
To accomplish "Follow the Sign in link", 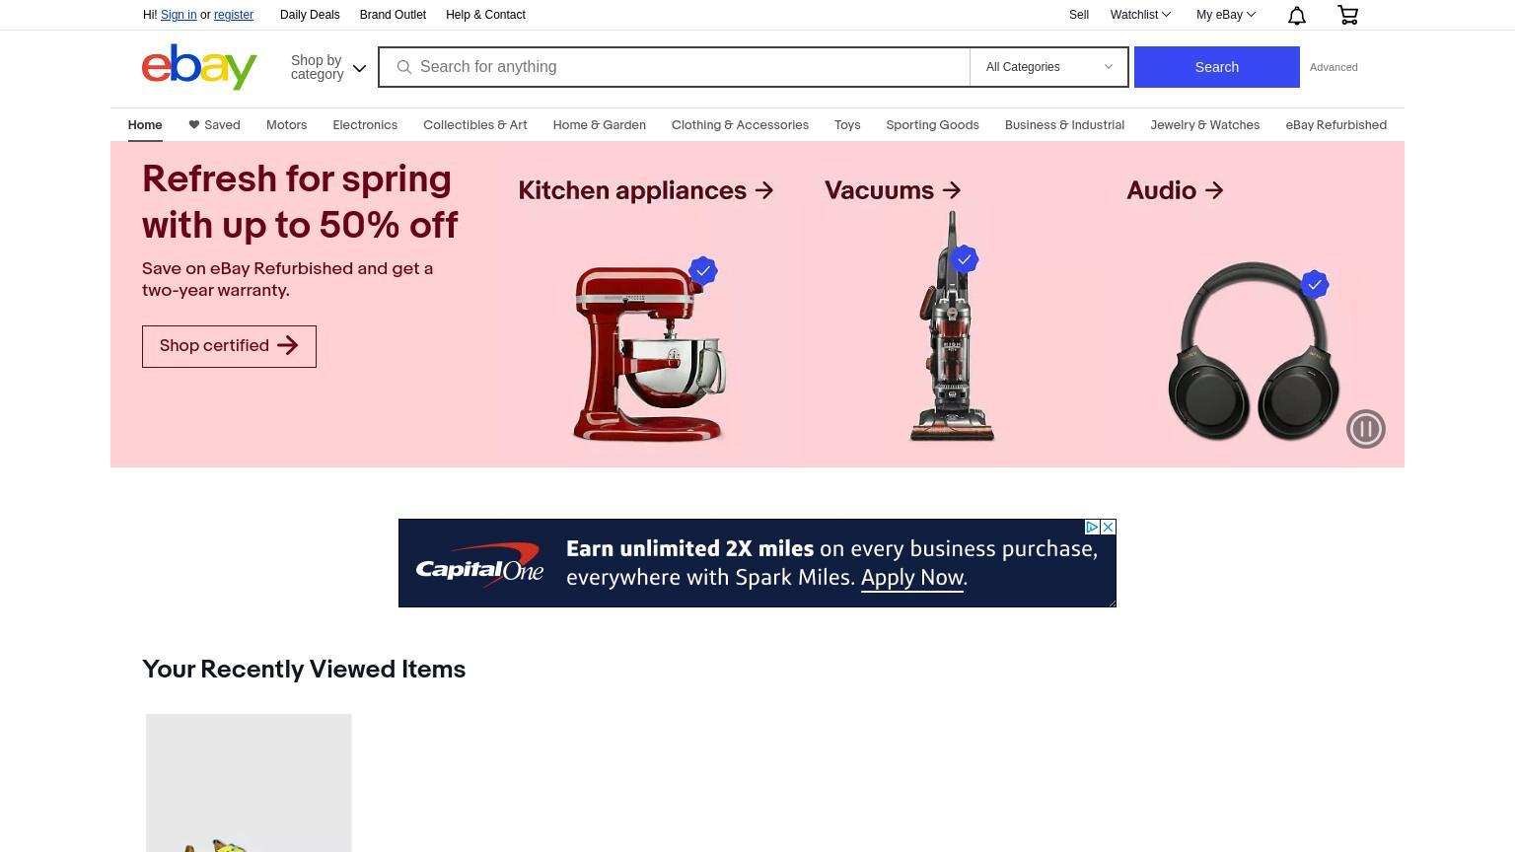I will click(179, 15).
